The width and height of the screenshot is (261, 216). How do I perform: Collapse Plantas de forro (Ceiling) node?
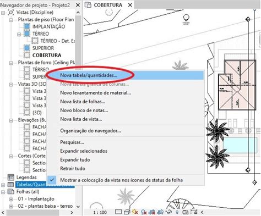pos(11,63)
